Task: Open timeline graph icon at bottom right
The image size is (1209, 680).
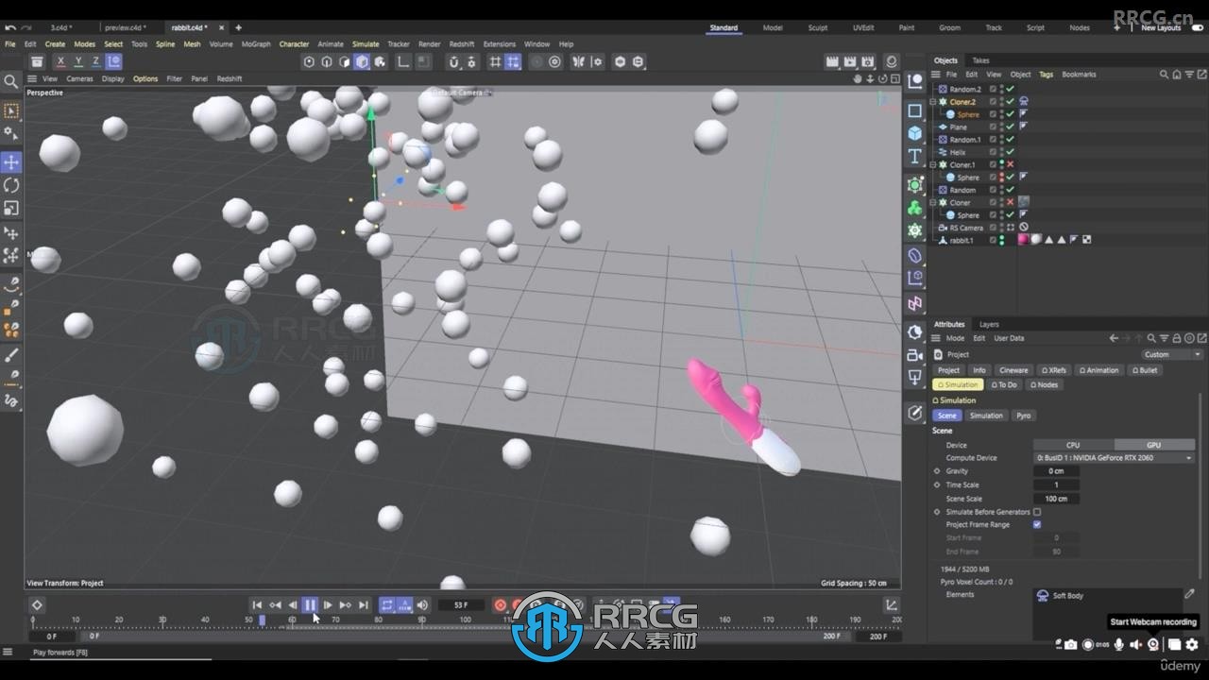Action: (x=891, y=604)
